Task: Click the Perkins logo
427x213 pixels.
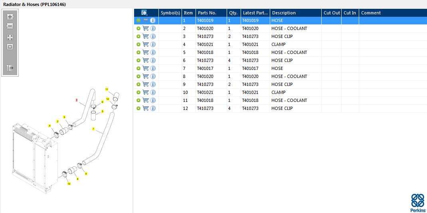Action: click(x=417, y=203)
